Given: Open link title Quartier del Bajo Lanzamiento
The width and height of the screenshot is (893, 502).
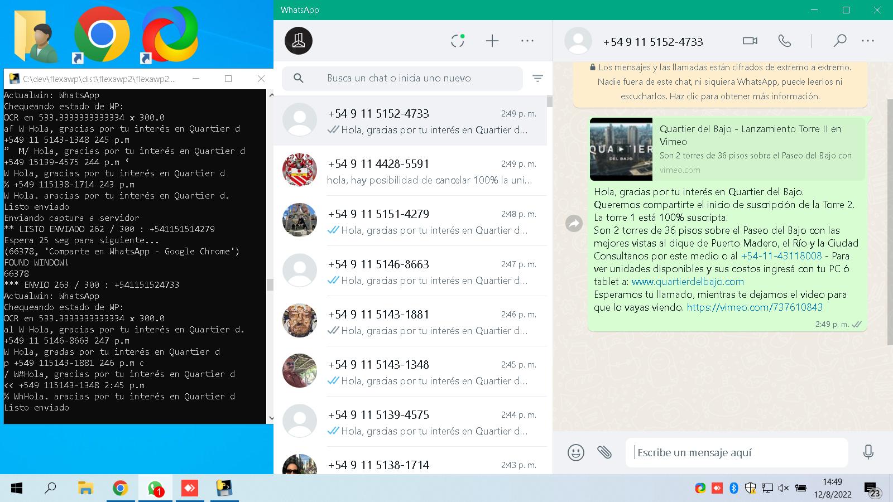Looking at the screenshot, I should (750, 135).
